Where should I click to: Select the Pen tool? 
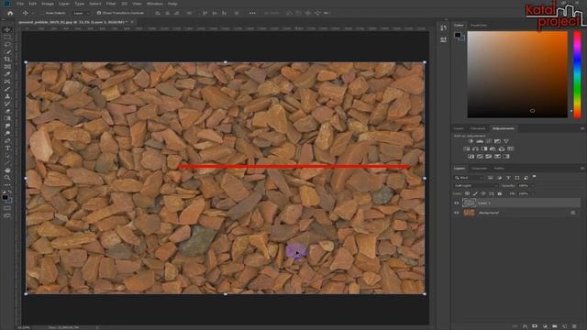coord(7,140)
